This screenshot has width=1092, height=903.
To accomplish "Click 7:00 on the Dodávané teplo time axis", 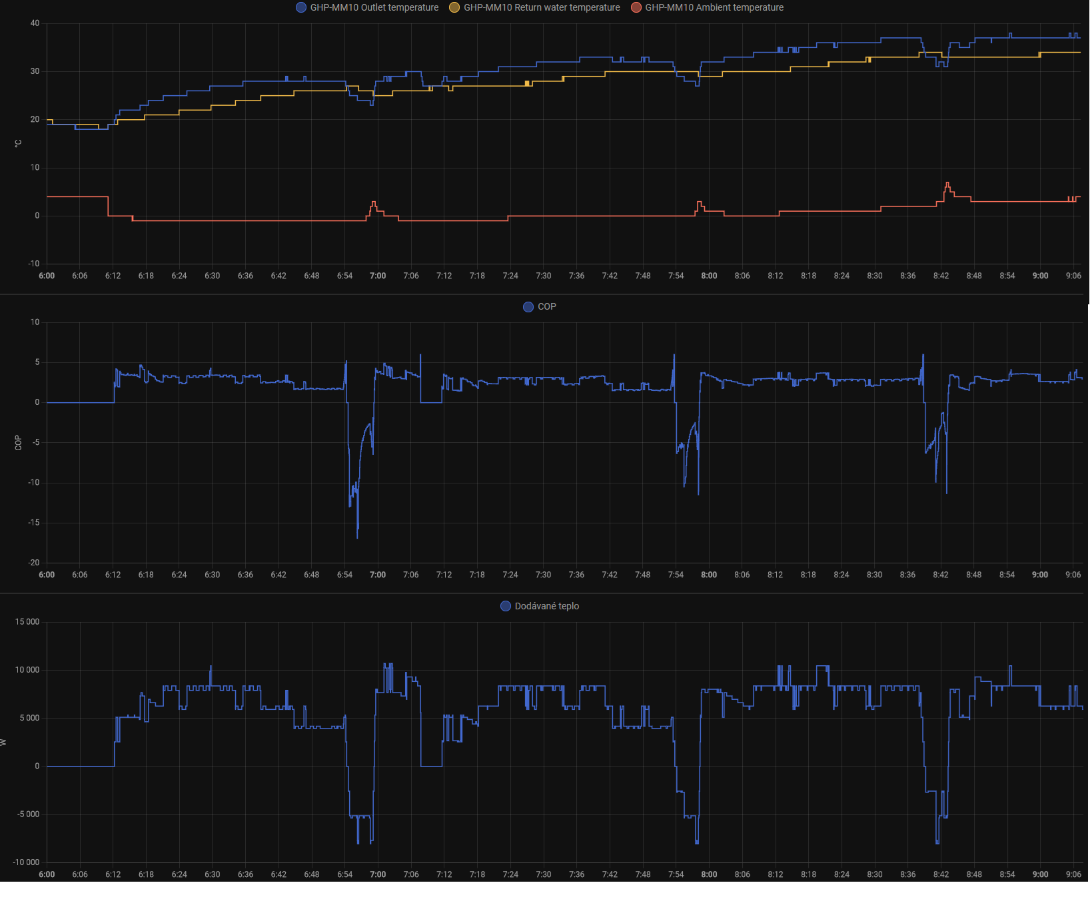I will click(x=378, y=874).
